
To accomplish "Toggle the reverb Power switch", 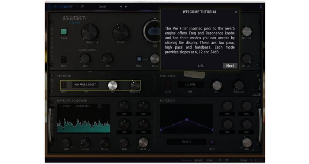I will coord(64,31).
